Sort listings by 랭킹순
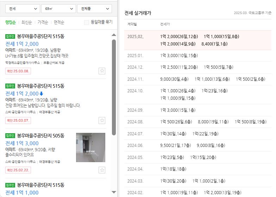This screenshot has width=276, height=197. tap(11, 22)
